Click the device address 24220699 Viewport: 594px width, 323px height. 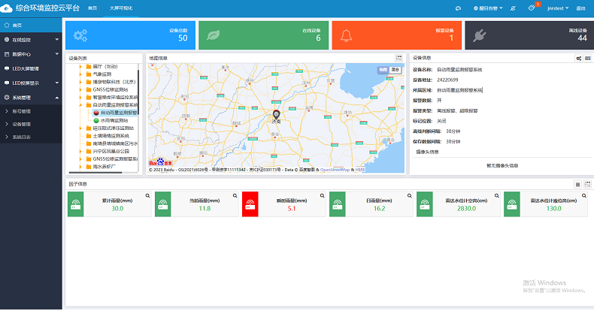click(447, 80)
